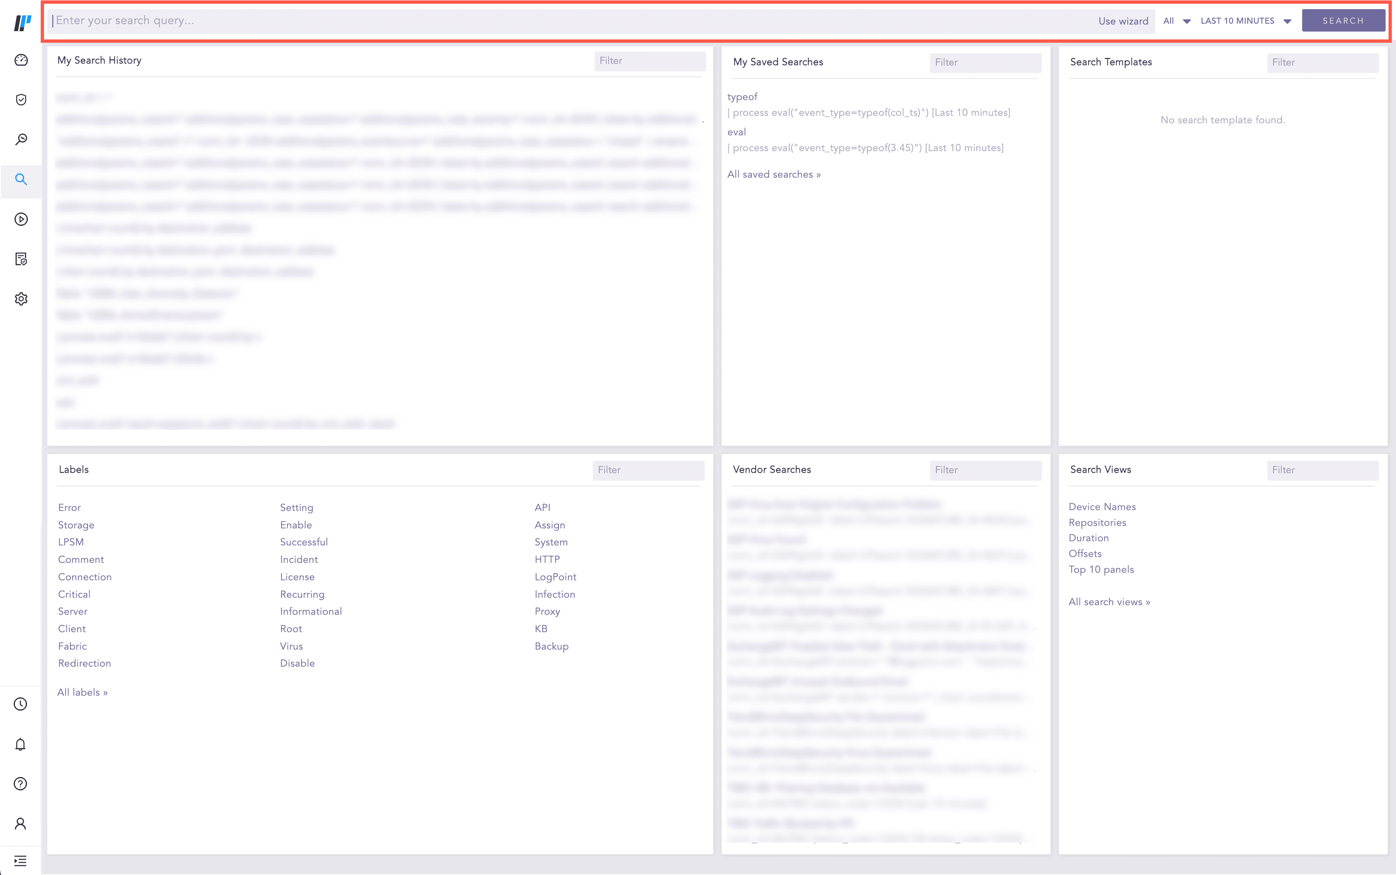Open notifications via the bell icon
Screen dimensions: 1396x875
tap(21, 744)
